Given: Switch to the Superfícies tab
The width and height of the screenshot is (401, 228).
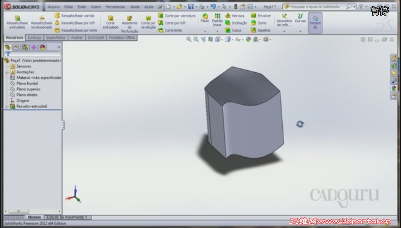Looking at the screenshot, I should pyautogui.click(x=56, y=37).
